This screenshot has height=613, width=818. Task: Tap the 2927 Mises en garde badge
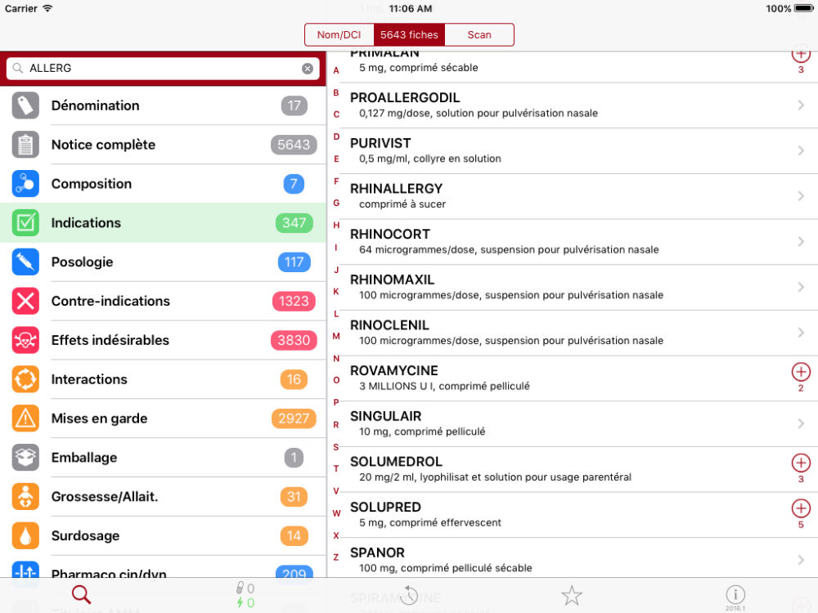[294, 418]
